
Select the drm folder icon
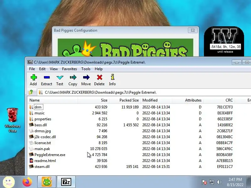31,107
